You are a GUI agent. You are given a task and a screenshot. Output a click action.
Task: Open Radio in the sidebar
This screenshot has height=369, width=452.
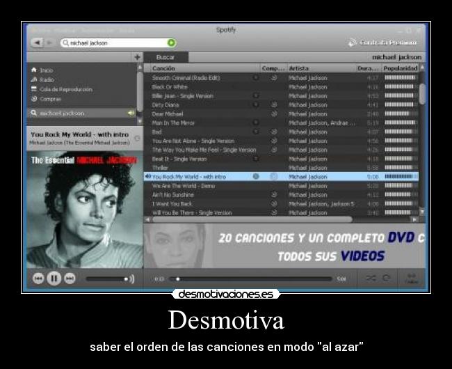click(x=47, y=79)
